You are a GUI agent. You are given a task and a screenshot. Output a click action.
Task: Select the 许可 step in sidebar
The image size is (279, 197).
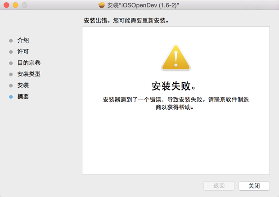(23, 51)
